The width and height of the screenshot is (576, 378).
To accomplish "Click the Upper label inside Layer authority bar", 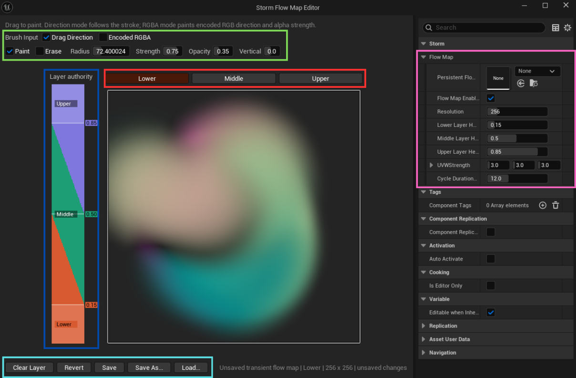I will (65, 104).
